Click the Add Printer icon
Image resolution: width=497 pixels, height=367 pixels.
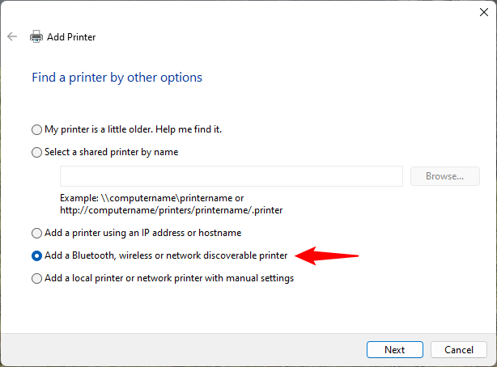point(36,36)
